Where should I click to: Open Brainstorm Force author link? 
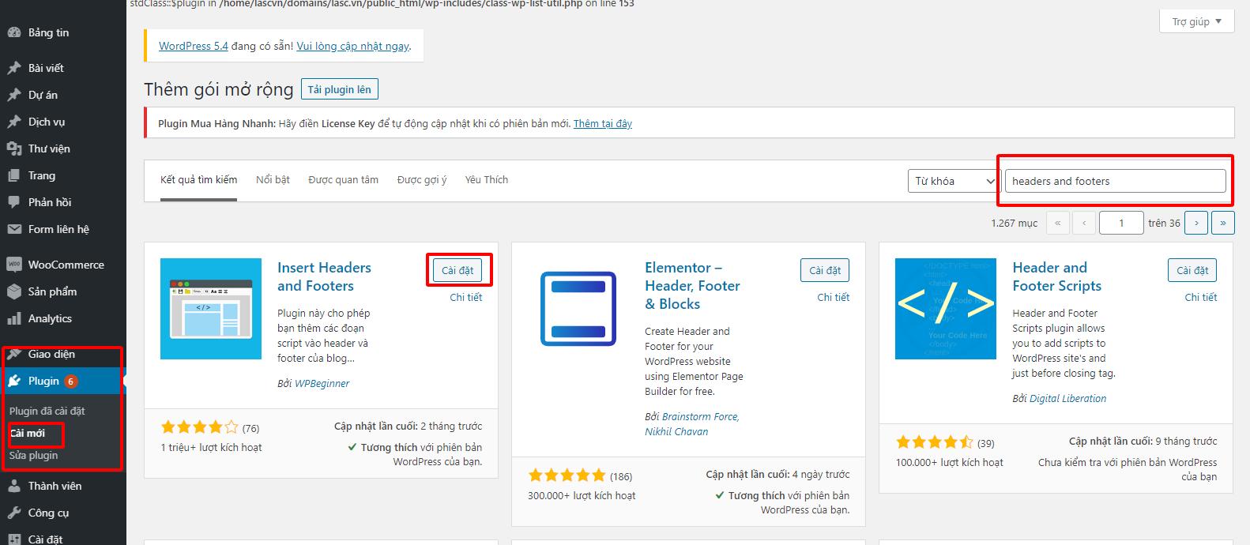tap(699, 416)
